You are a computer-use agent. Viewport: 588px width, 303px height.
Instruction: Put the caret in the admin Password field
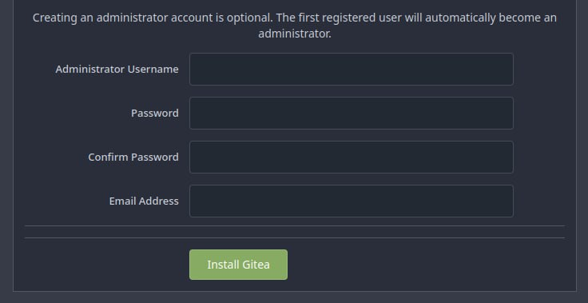click(x=352, y=113)
